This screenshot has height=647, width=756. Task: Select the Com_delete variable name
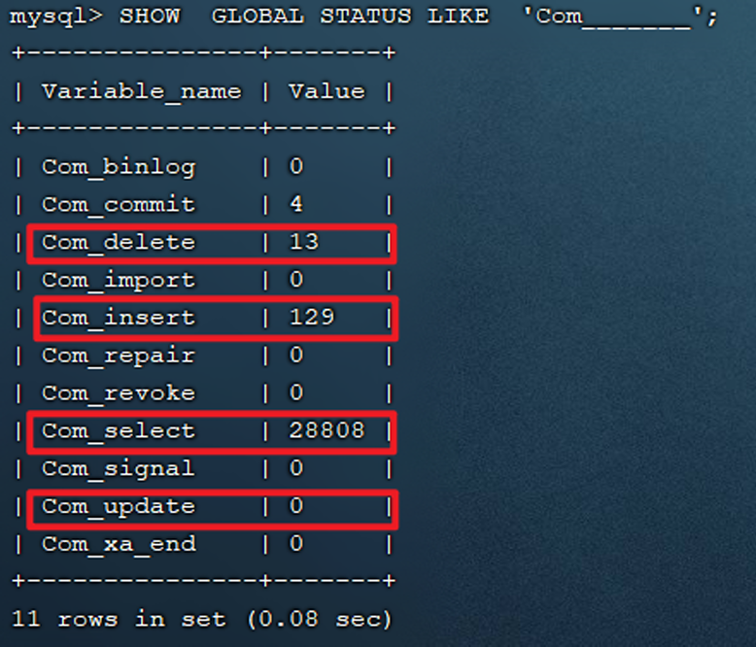pyautogui.click(x=119, y=242)
